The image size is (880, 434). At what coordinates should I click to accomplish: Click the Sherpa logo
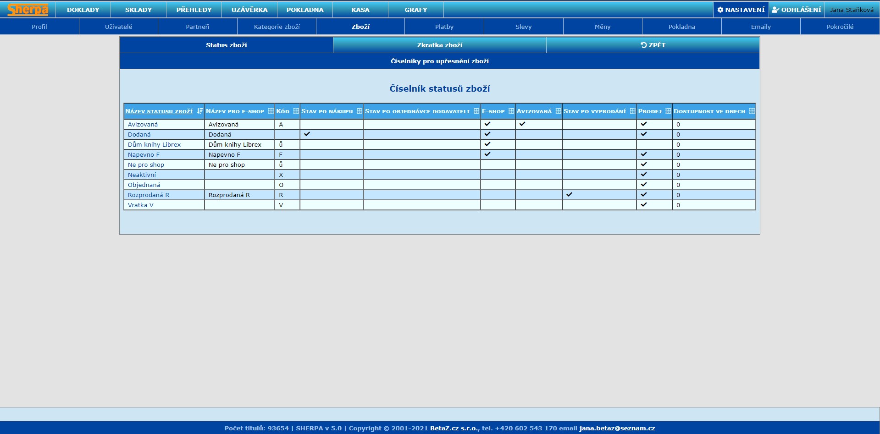click(28, 10)
